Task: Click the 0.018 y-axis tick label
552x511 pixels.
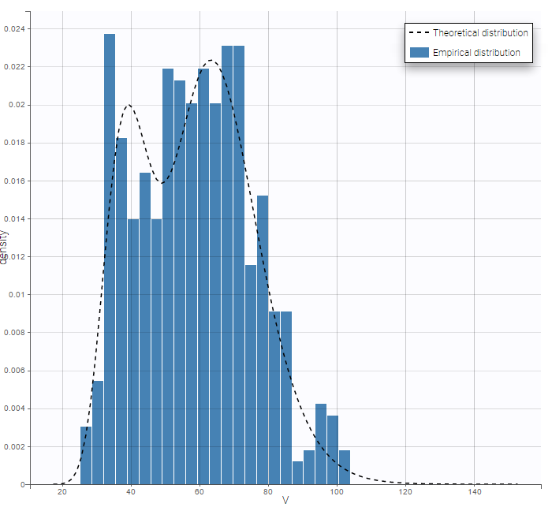Action: [x=15, y=143]
